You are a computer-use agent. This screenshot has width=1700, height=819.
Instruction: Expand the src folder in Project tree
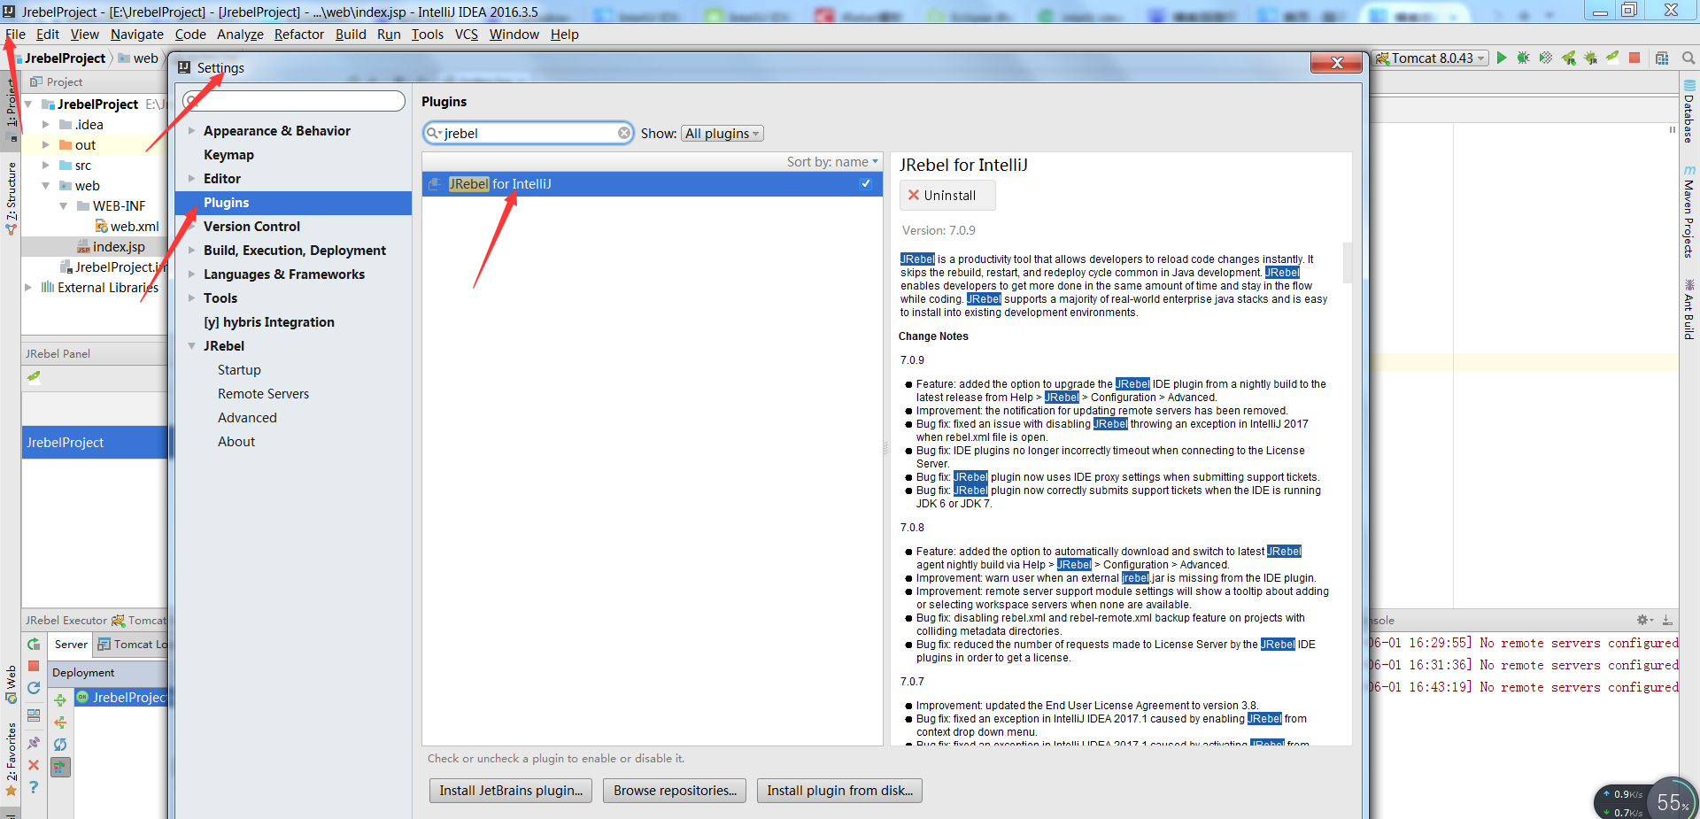tap(46, 166)
